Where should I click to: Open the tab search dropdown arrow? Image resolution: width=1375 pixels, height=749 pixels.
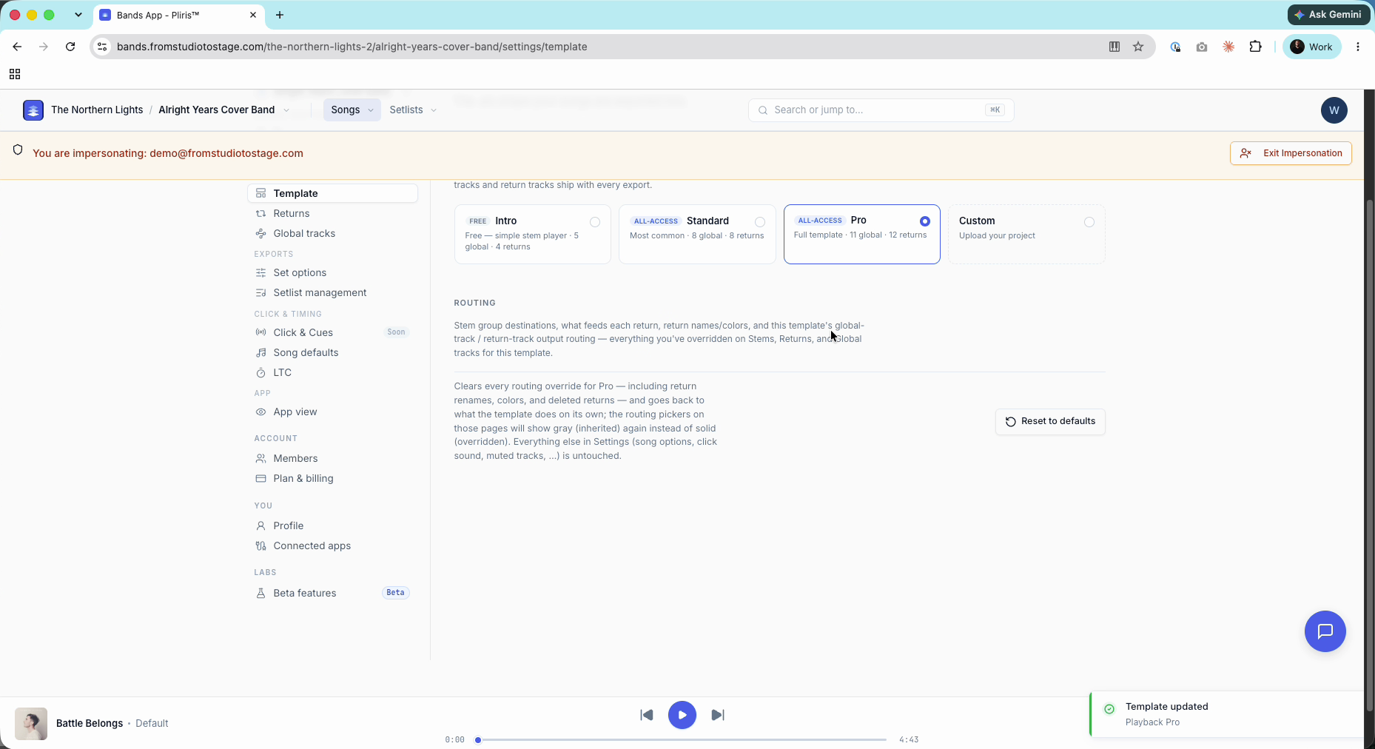click(x=78, y=15)
